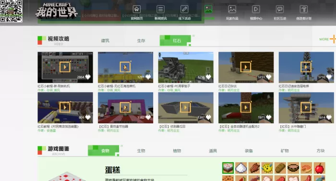Open 【红石】全自动酿造机全配方2 title link
336x181 pixels.
239,126
